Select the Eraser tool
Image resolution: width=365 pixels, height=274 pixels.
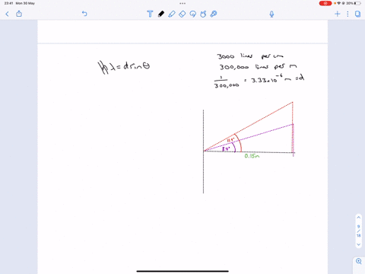(x=182, y=14)
